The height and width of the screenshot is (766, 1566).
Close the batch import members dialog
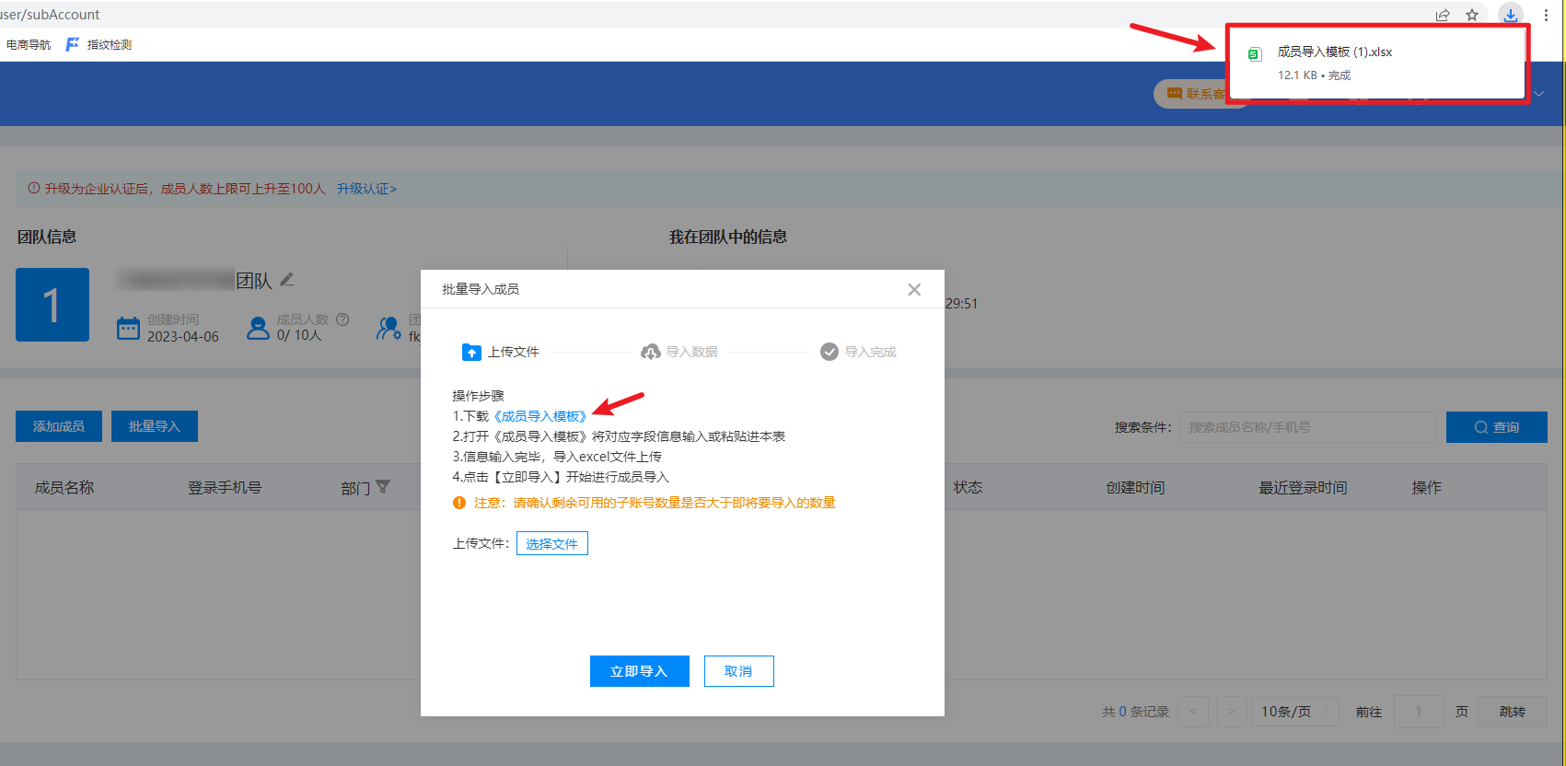(x=914, y=289)
